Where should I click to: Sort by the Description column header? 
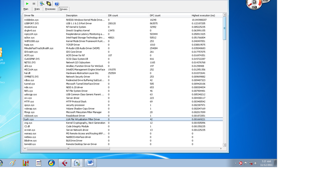click(86, 15)
